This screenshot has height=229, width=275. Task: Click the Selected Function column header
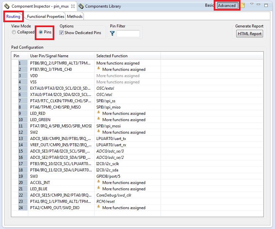tap(128, 56)
